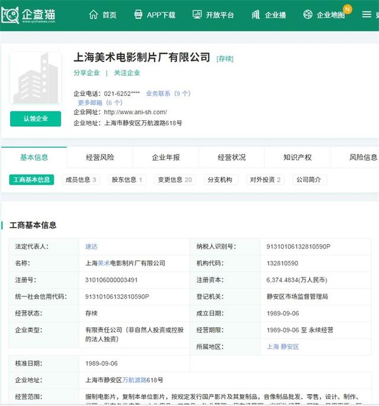
Task: Click 企业电话 number 021-6252****
Action: click(x=122, y=94)
